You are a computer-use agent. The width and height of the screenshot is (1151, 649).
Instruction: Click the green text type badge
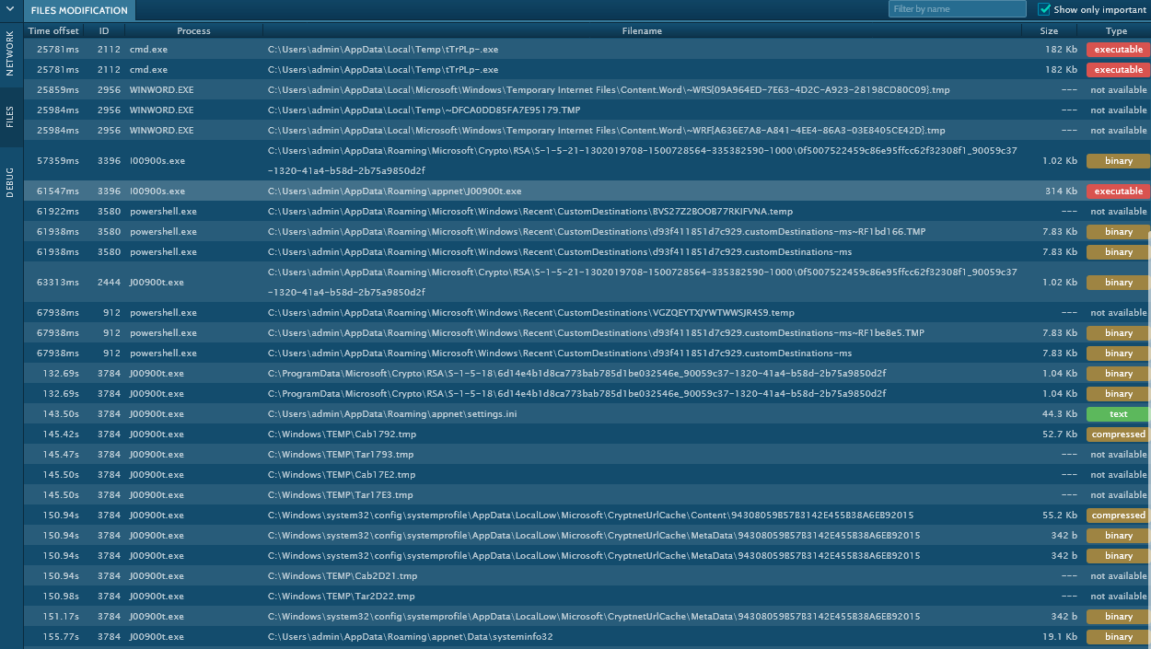[x=1118, y=414]
